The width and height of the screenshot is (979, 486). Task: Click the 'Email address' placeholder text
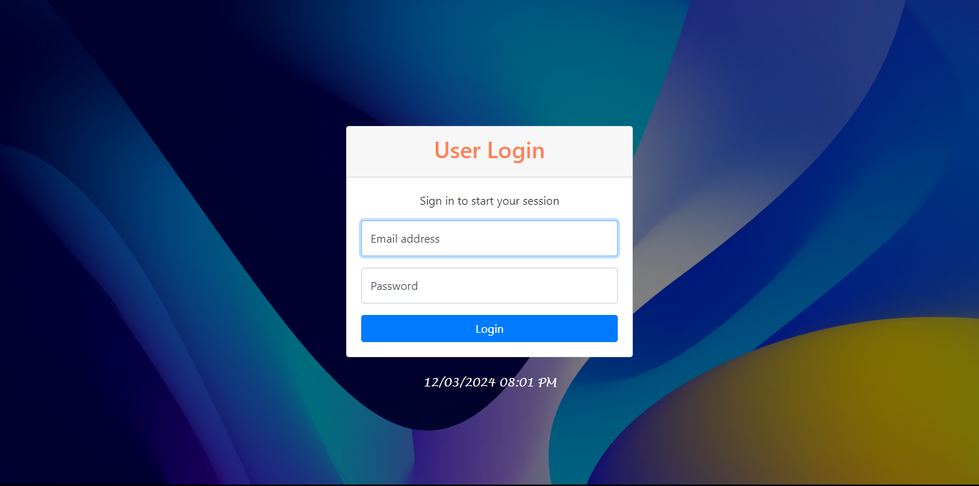pyautogui.click(x=405, y=239)
